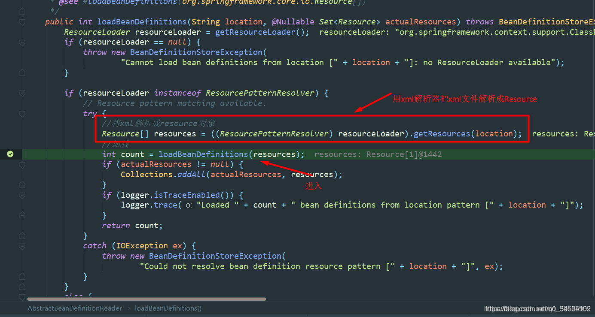
Task: Collapse fold marker beside 'if (resourceLoader == null)'
Action: 22,42
